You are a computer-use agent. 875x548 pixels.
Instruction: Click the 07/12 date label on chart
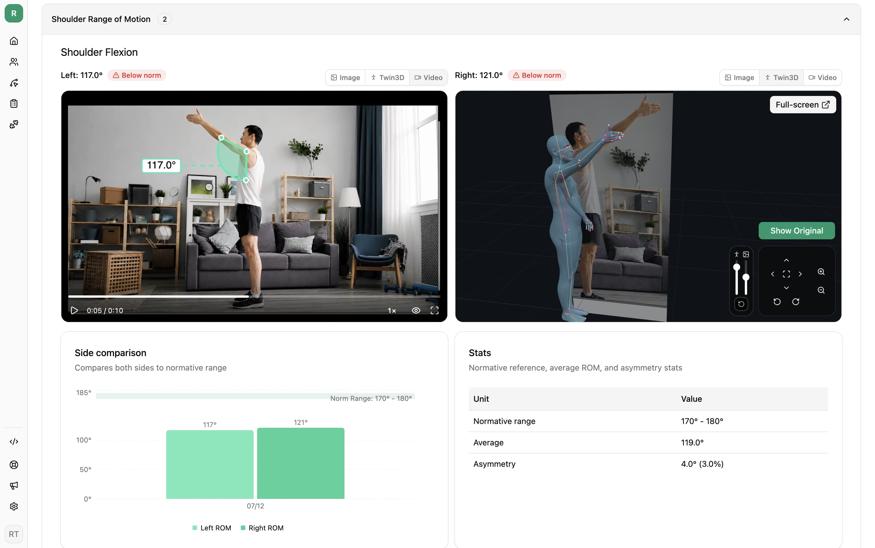click(x=255, y=506)
